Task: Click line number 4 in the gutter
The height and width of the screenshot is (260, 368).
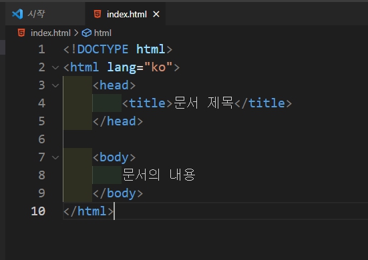Action: [42, 103]
